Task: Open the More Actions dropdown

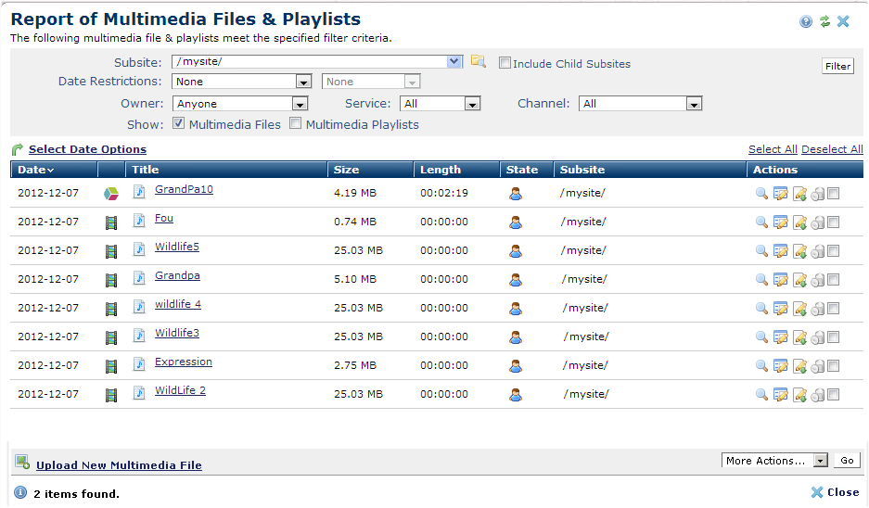Action: (x=774, y=461)
